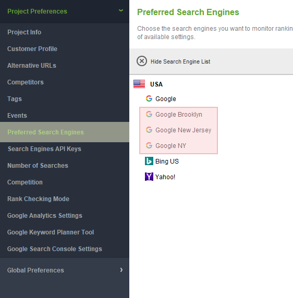293x298 pixels.
Task: Collapse the Project Preferences chevron
Action: point(121,10)
